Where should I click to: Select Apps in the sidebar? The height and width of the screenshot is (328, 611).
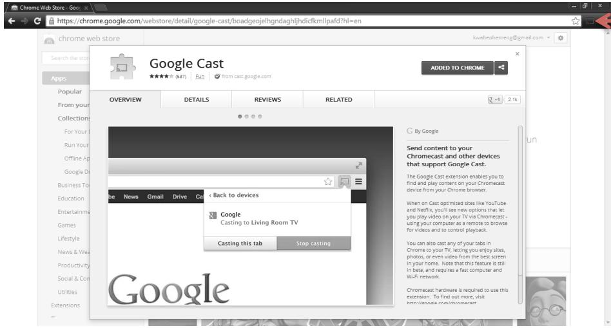[66, 79]
